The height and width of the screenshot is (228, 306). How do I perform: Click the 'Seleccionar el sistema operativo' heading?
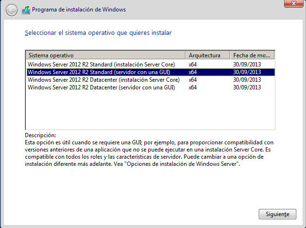[98, 33]
